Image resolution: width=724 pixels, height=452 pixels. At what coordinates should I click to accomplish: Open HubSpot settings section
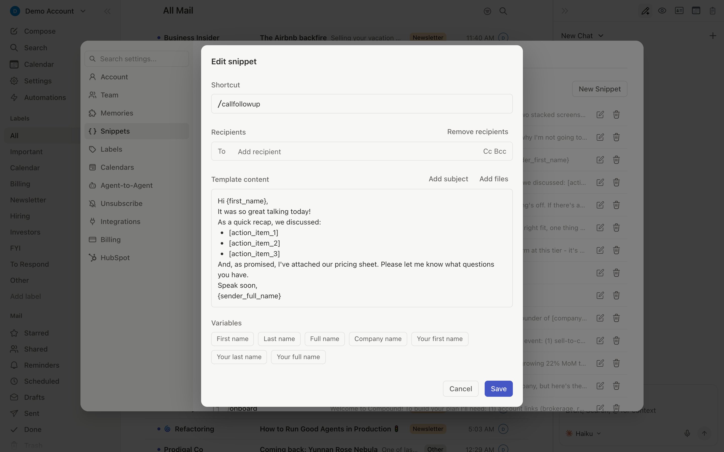pyautogui.click(x=137, y=258)
